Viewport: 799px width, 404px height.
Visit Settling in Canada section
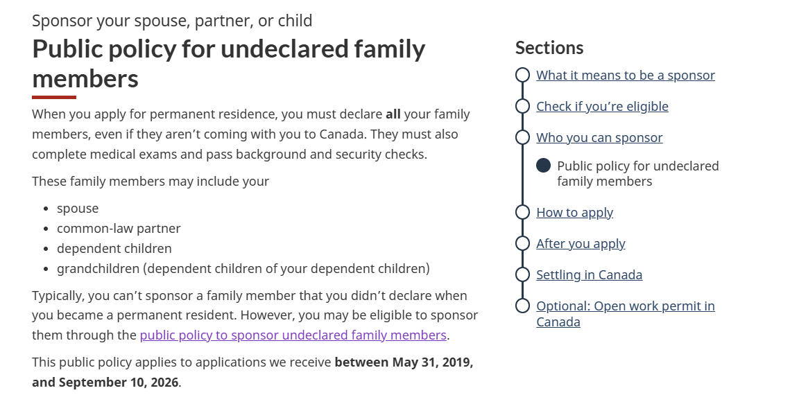(589, 274)
